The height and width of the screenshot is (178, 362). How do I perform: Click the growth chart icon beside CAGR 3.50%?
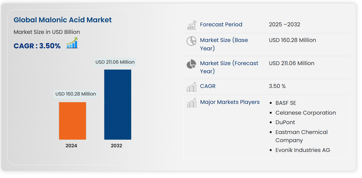[x=72, y=43]
